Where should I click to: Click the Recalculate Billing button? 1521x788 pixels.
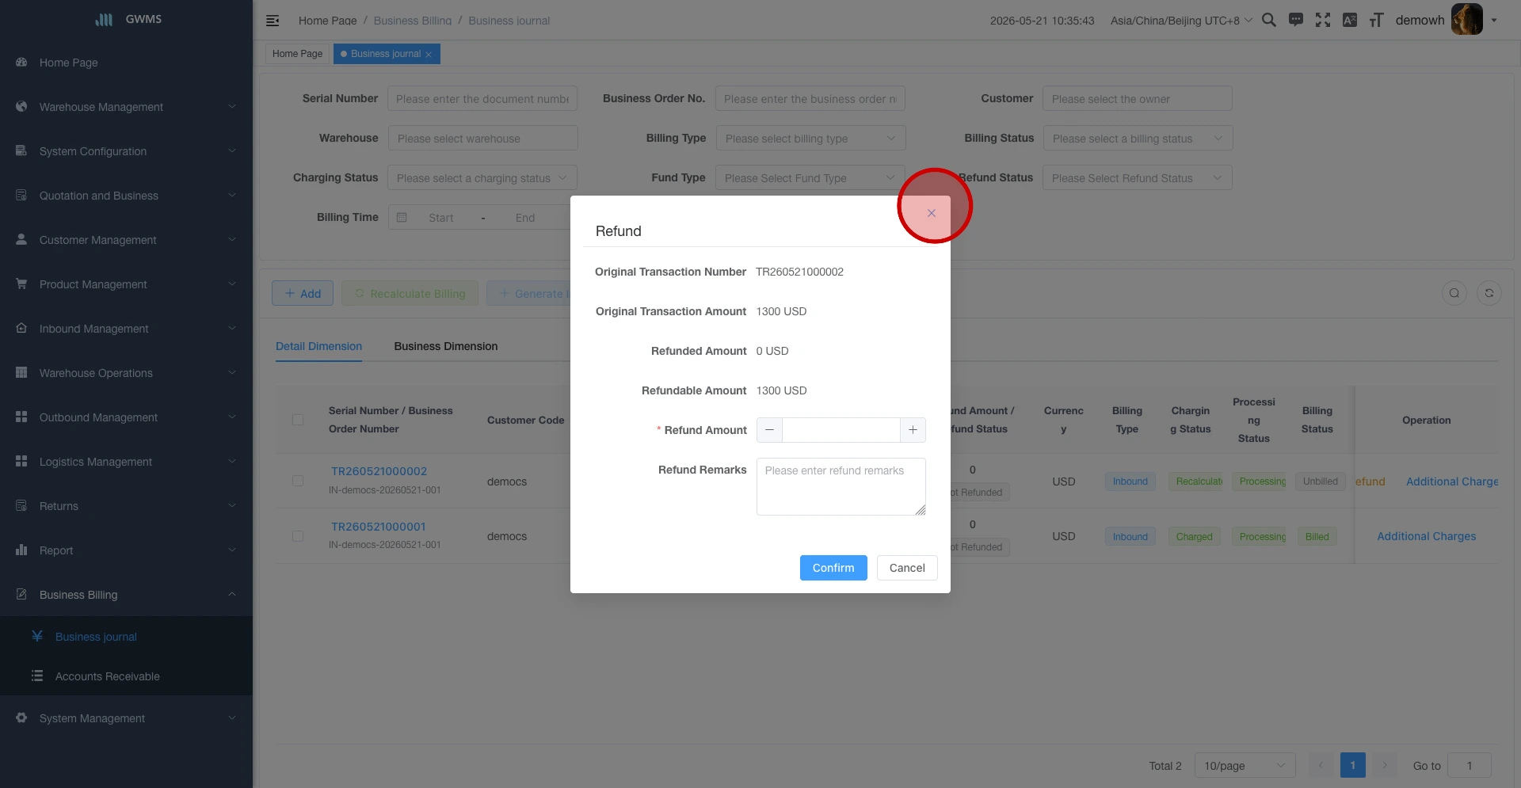(410, 293)
